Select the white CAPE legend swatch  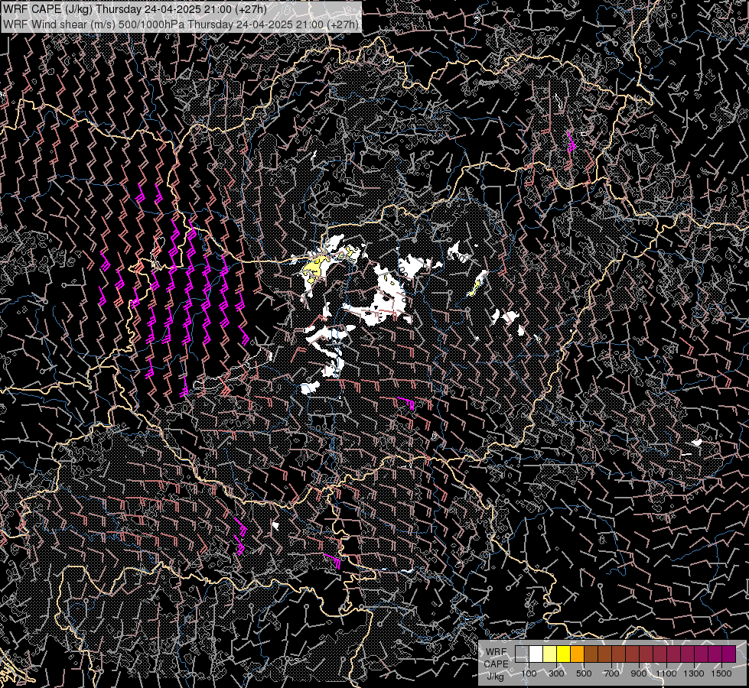[x=536, y=654]
